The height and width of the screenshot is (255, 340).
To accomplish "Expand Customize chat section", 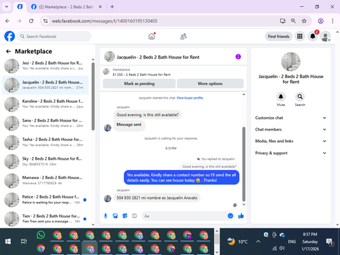I will pyautogui.click(x=290, y=118).
